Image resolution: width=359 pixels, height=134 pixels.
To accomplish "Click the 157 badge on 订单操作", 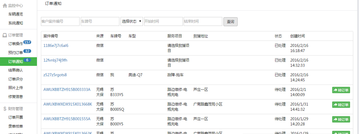I will pos(27,42).
